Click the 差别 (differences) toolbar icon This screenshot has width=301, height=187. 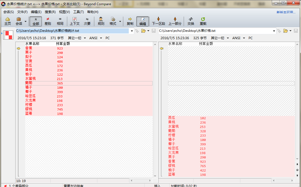pos(48,21)
